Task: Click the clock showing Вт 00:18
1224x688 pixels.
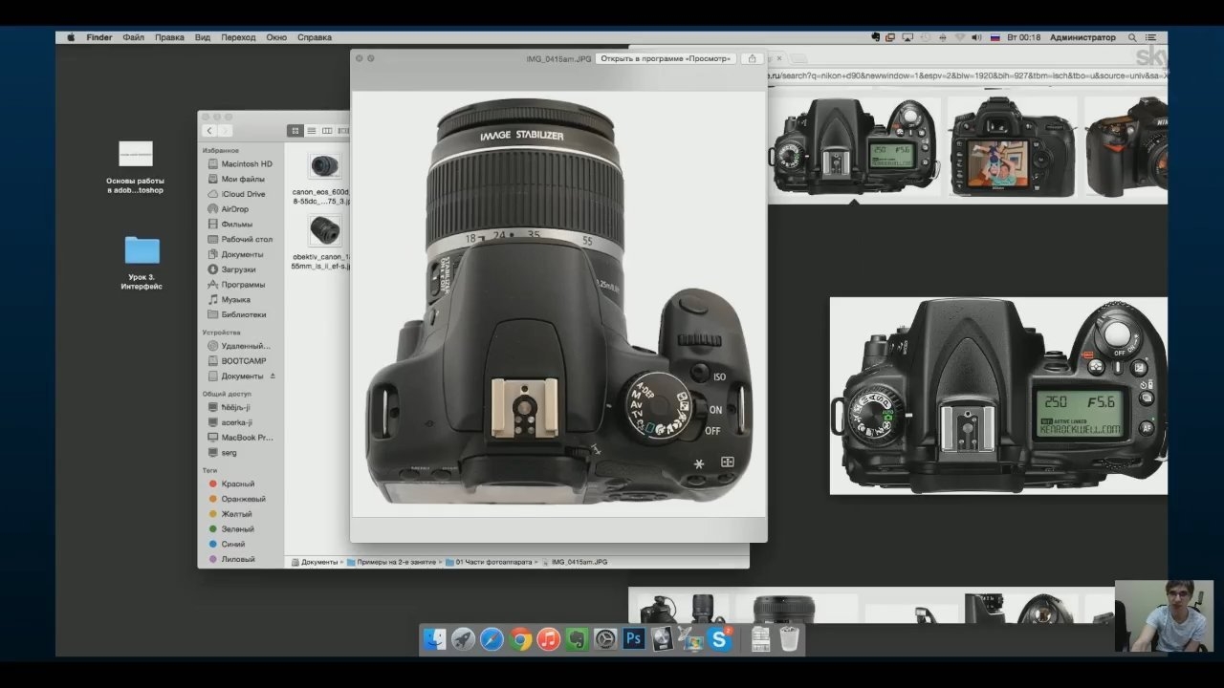Action: coord(1023,37)
